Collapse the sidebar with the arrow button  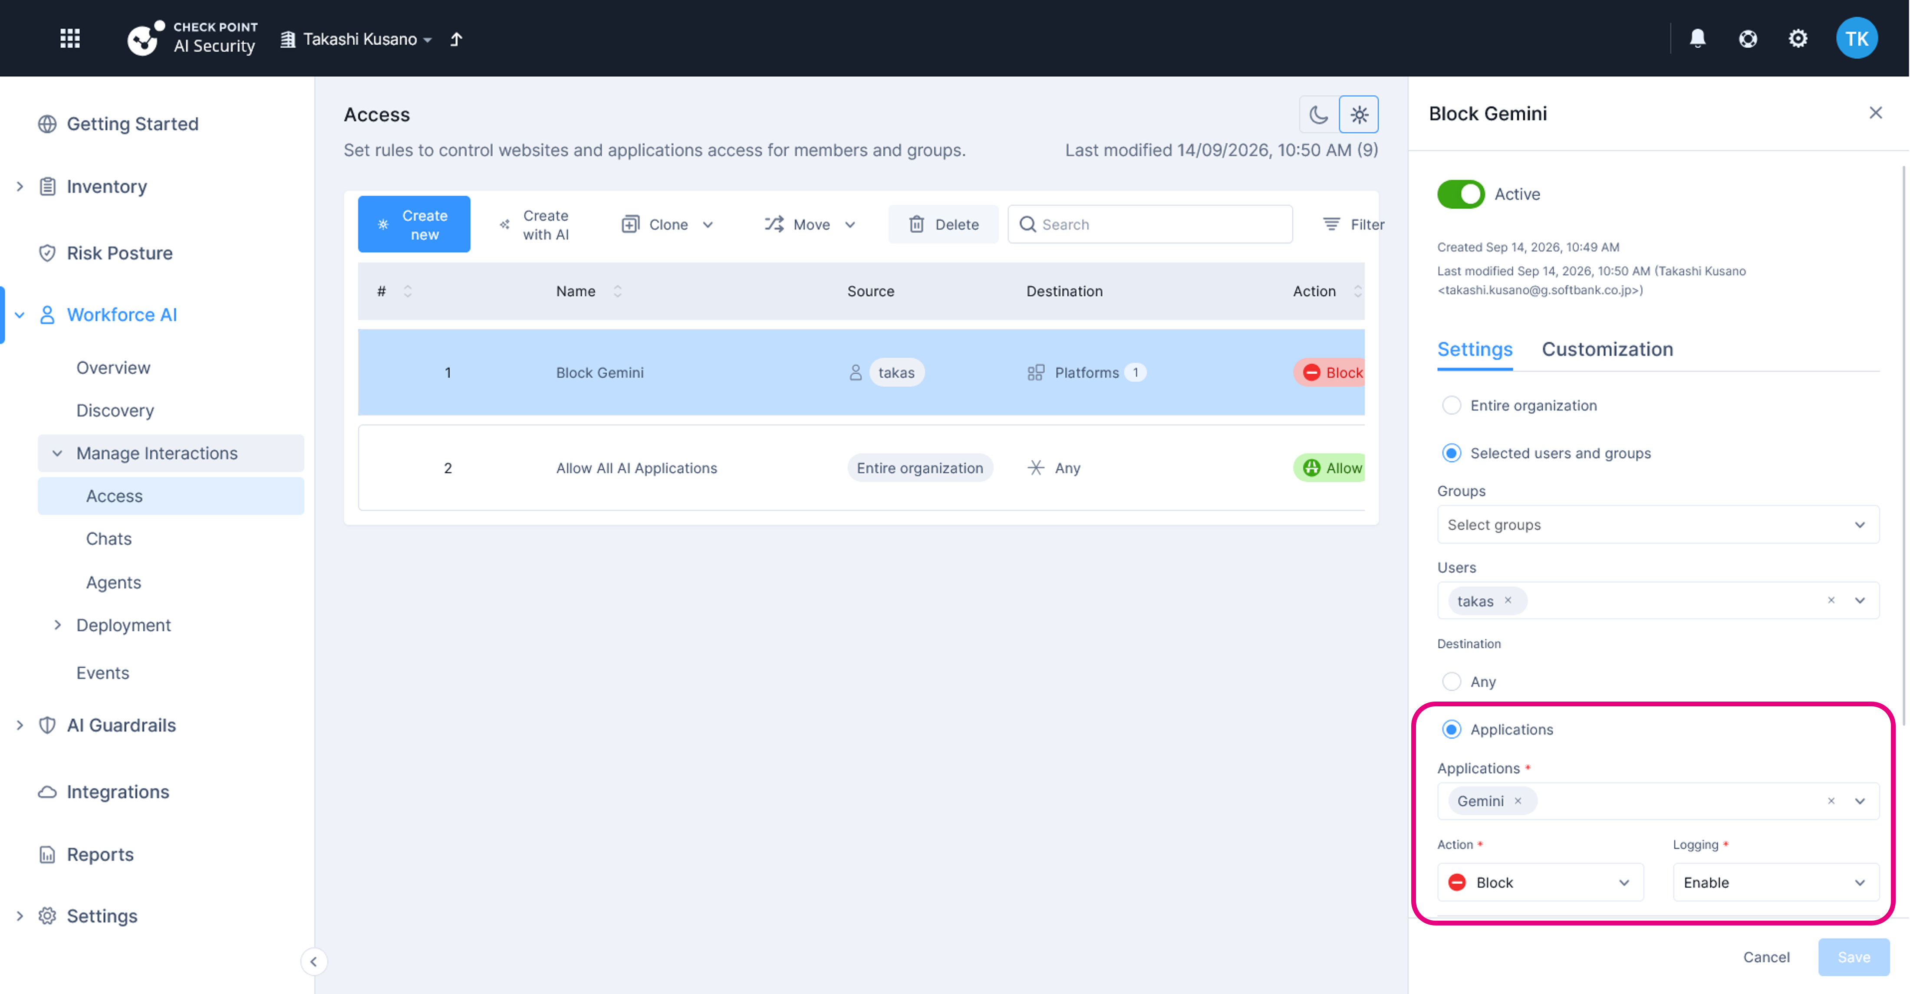click(x=314, y=961)
